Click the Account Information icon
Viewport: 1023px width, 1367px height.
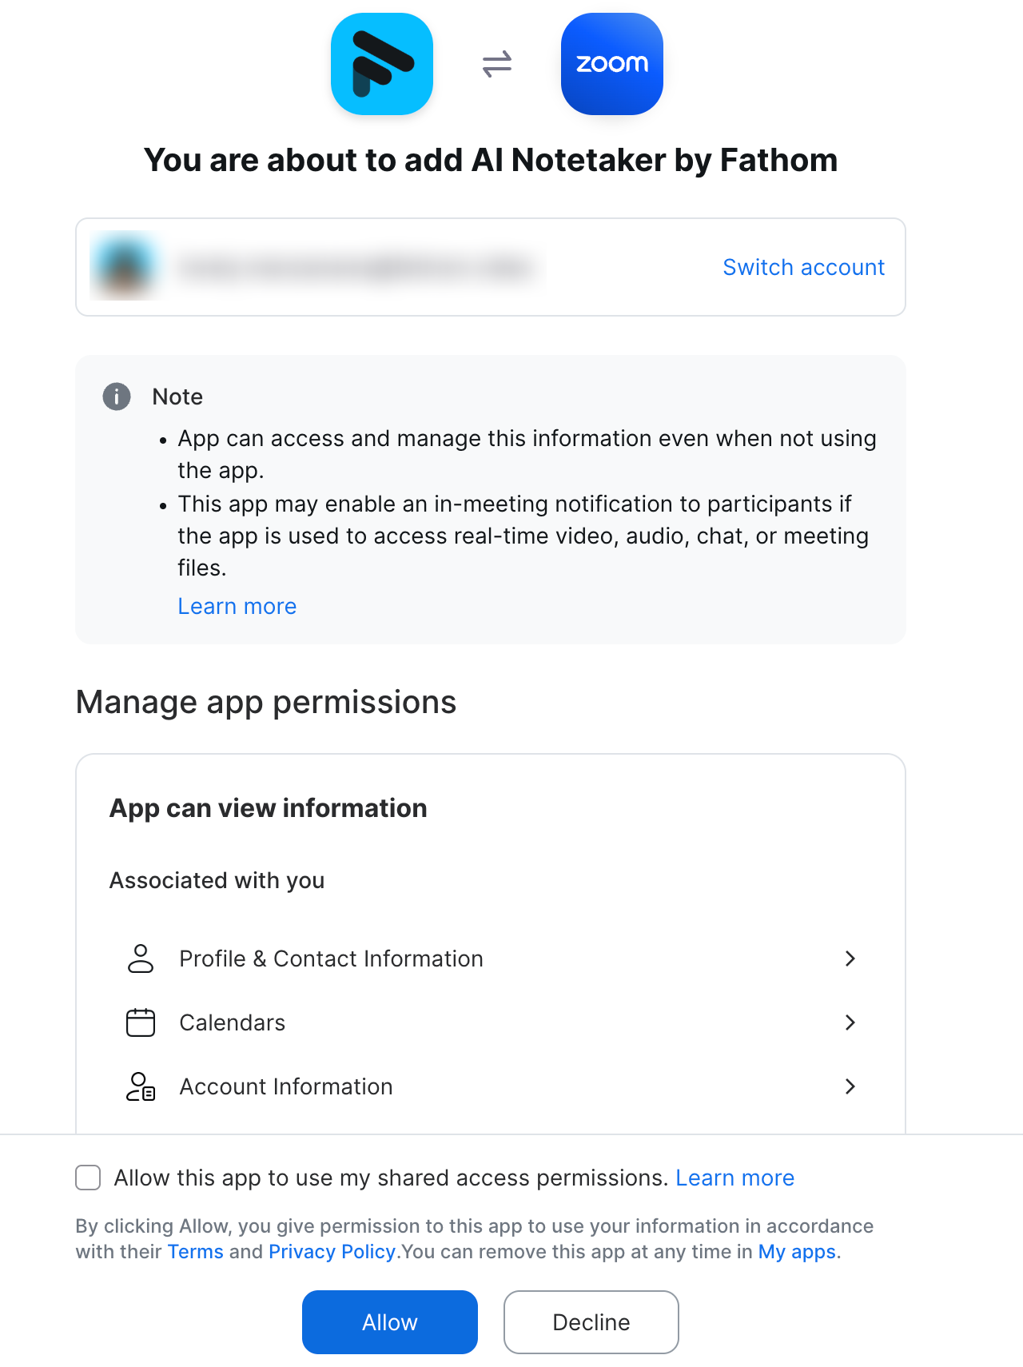(141, 1086)
